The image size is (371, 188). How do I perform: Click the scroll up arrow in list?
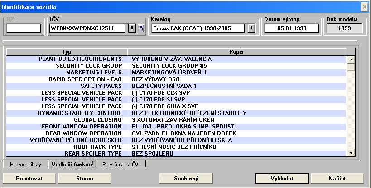coord(351,59)
